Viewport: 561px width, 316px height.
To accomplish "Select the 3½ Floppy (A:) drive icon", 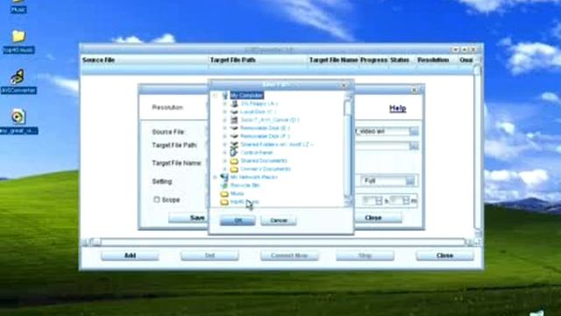I will tap(234, 104).
